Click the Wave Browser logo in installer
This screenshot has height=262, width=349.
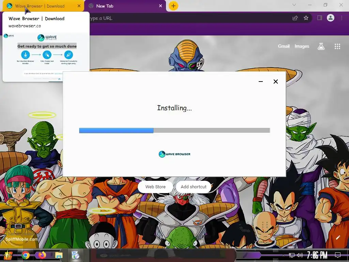click(174, 154)
